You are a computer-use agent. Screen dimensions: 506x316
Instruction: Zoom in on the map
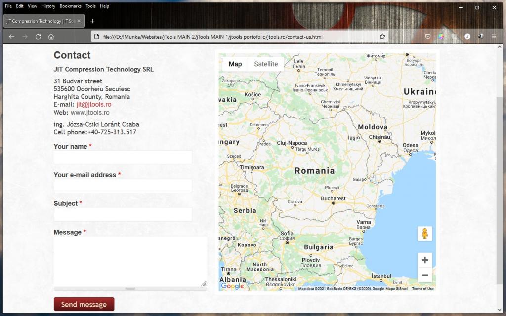tap(424, 260)
